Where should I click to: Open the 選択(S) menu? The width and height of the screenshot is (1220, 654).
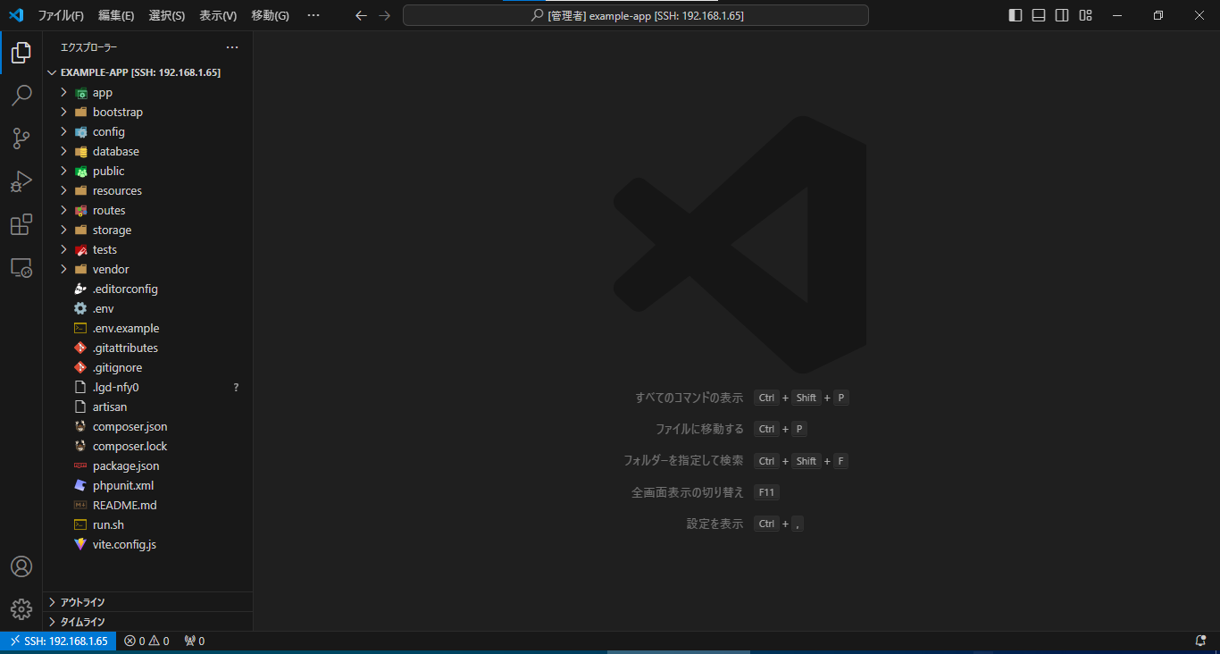click(x=167, y=15)
